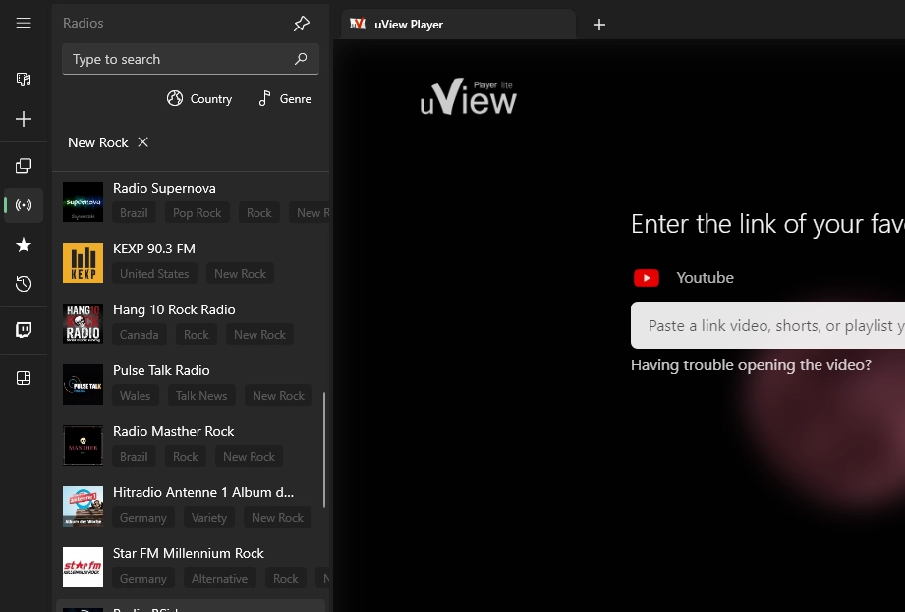
Task: Click New Rock tag under KEXP
Action: point(240,274)
